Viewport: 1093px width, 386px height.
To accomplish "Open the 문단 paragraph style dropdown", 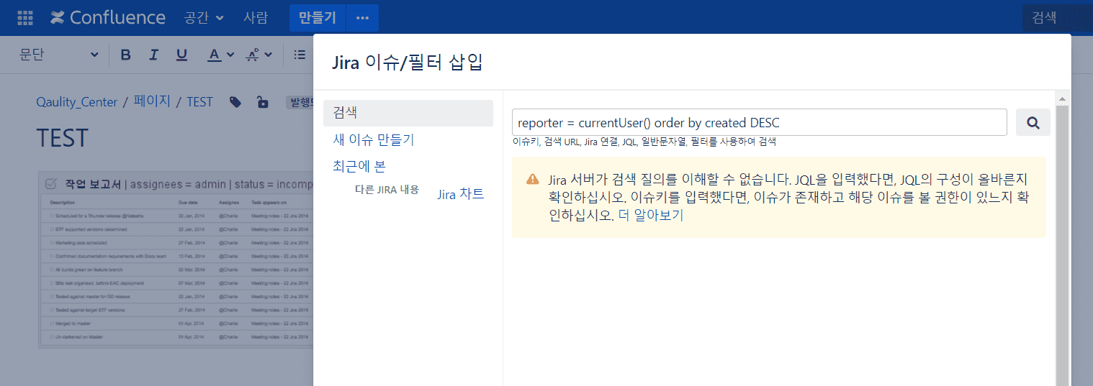I will (x=59, y=55).
